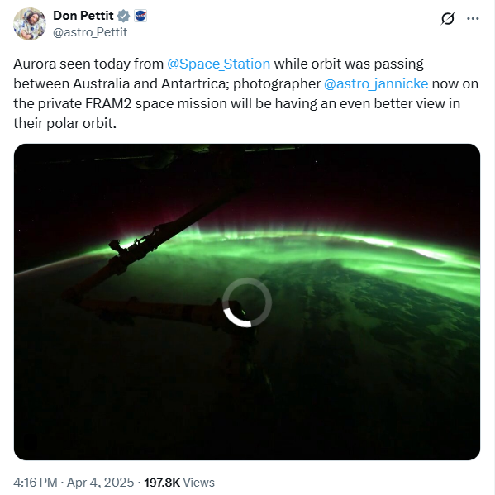The height and width of the screenshot is (495, 495).
Task: Click the word Views beside the count
Action: coord(199,483)
